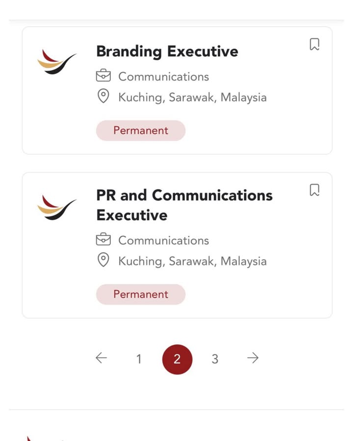Screen dimensions: 353x441
Task: Go to next page with right arrow
Action: point(252,359)
